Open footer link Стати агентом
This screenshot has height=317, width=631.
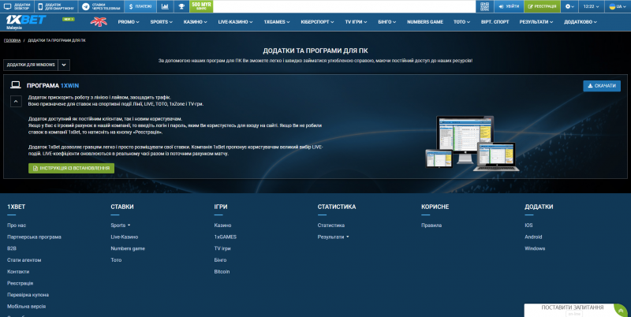coord(24,260)
